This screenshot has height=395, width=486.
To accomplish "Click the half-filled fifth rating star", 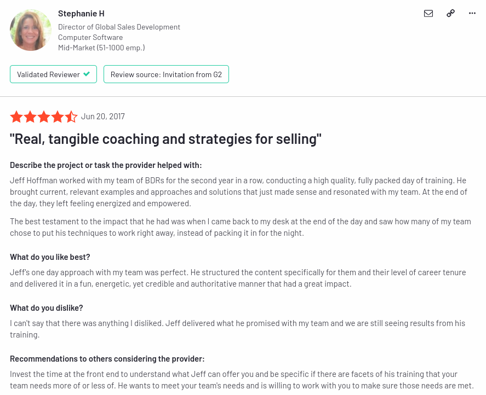I will 71,117.
